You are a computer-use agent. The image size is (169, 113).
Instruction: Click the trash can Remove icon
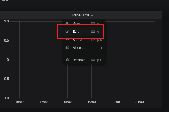67,60
